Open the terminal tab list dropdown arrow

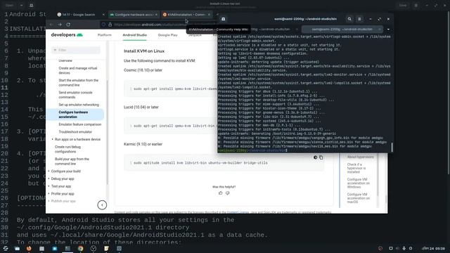tap(388, 30)
